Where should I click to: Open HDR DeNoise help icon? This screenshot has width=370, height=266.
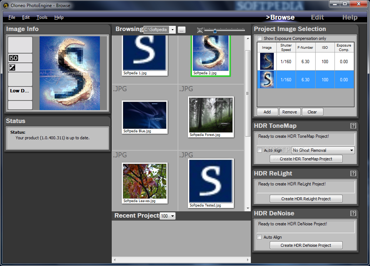(353, 213)
